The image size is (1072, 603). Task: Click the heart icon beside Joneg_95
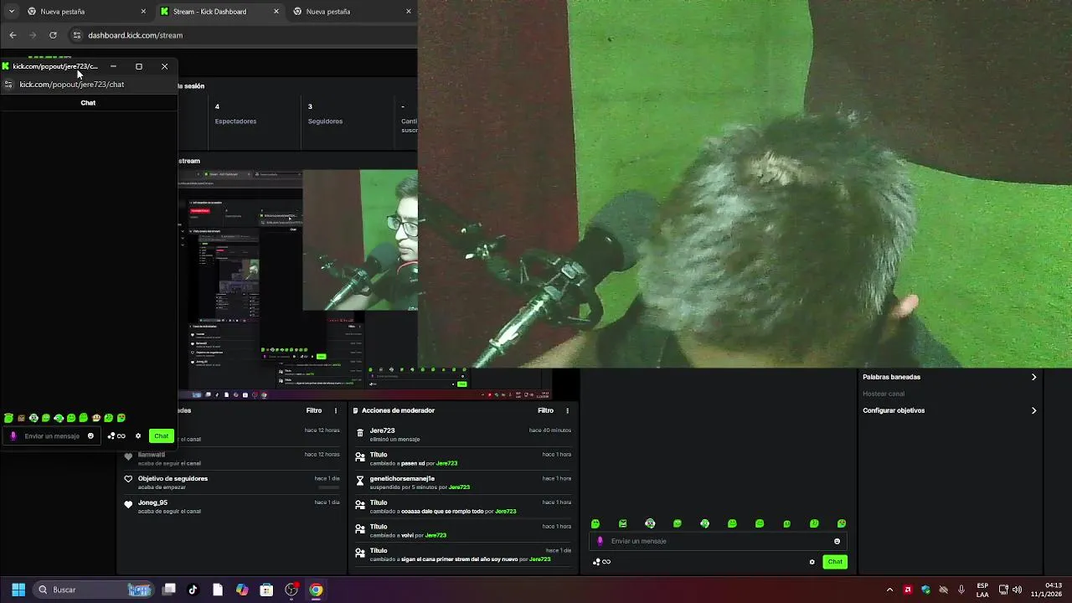click(x=128, y=505)
